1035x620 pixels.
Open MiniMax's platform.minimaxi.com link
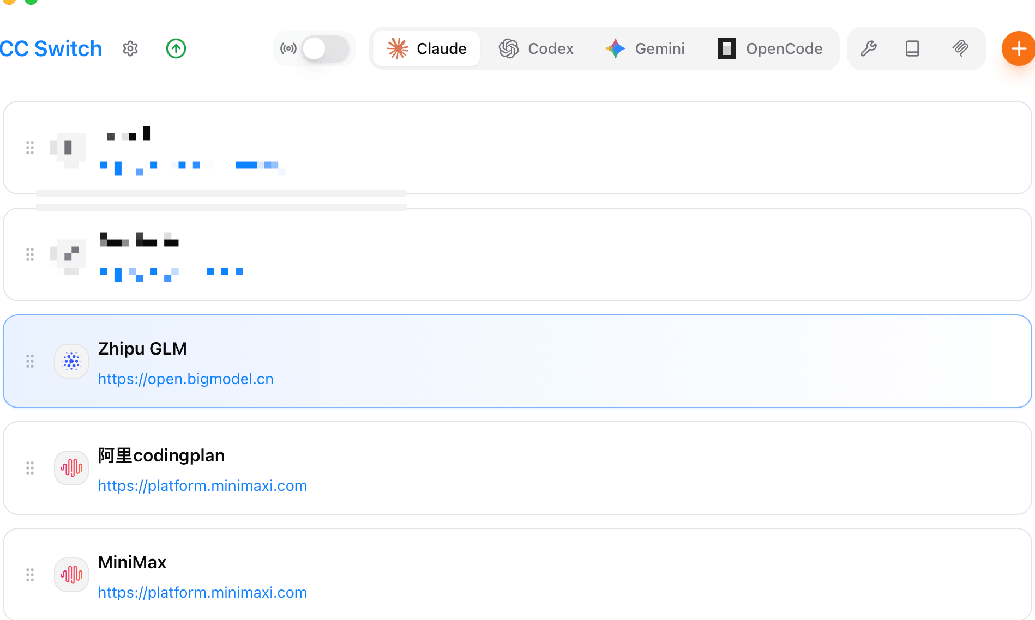click(202, 592)
